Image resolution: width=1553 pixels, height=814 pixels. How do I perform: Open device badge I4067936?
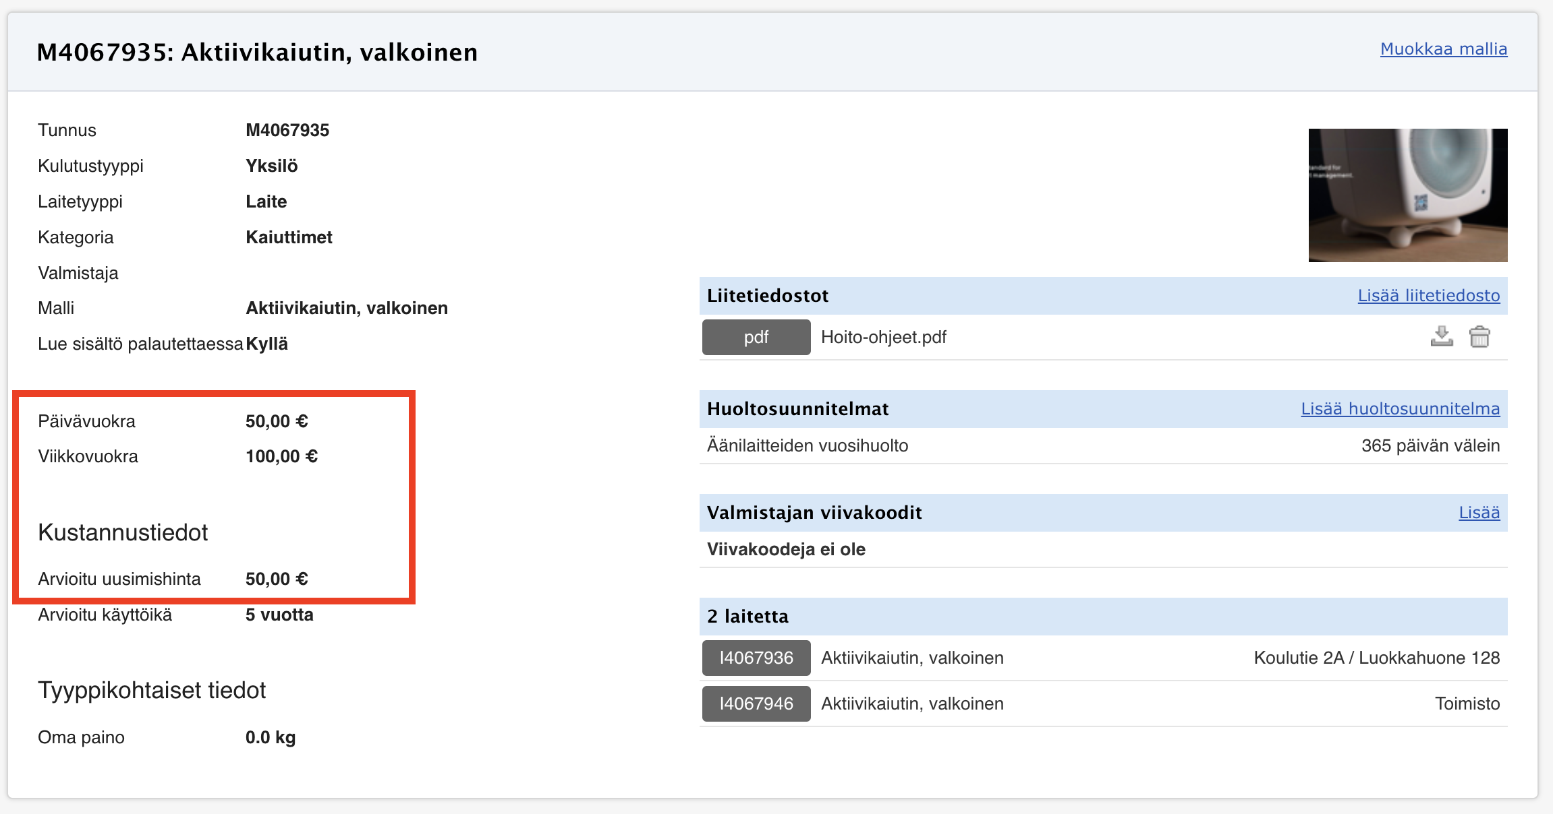(756, 658)
